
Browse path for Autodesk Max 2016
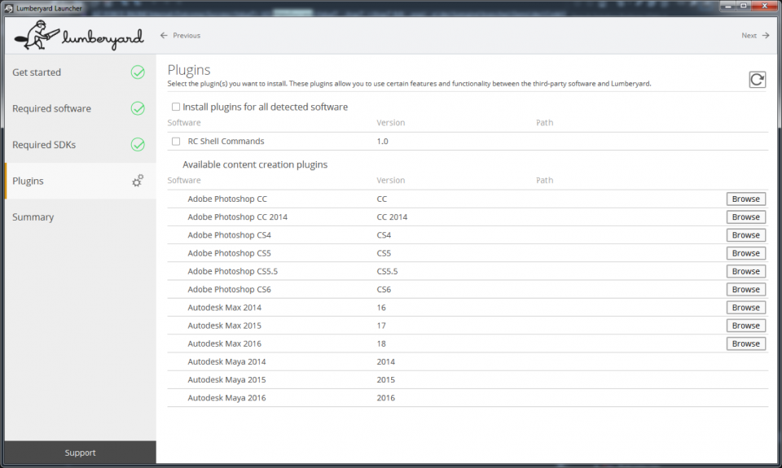pos(745,344)
